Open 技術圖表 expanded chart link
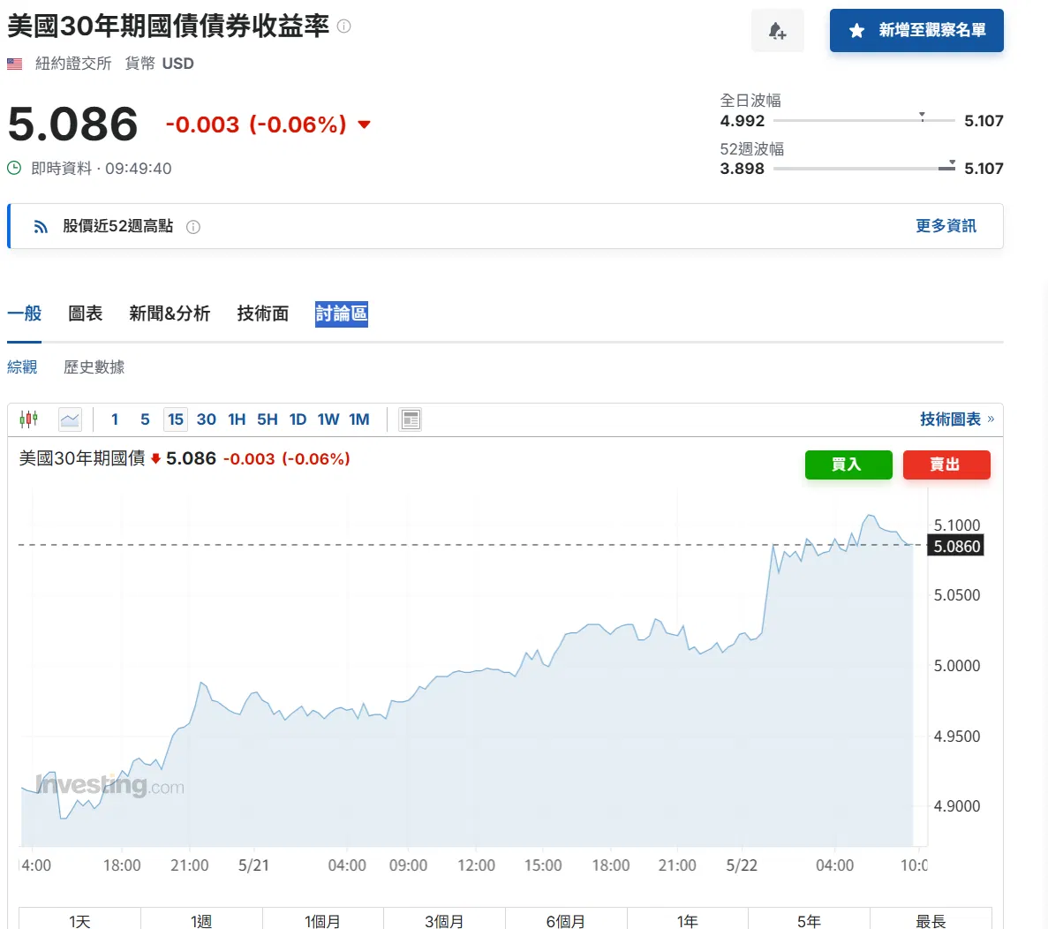1048x929 pixels. [957, 419]
